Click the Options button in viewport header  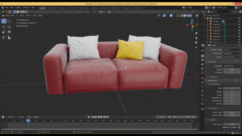pos(194,12)
